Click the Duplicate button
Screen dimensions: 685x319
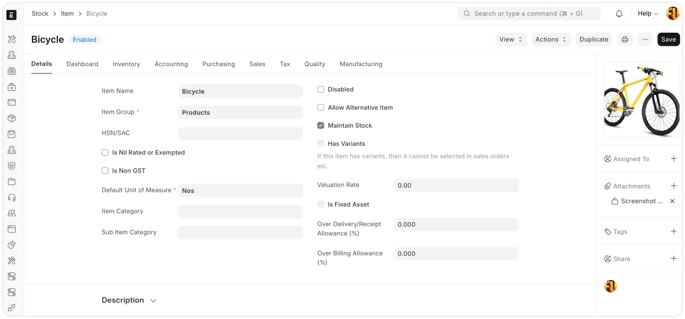tap(594, 39)
